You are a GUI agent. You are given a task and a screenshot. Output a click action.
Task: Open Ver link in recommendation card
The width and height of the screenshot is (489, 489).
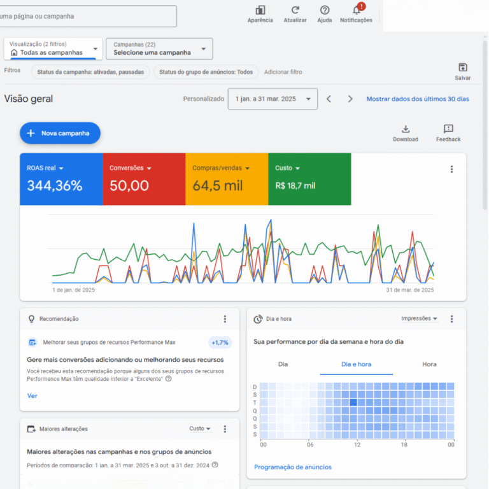pos(32,396)
